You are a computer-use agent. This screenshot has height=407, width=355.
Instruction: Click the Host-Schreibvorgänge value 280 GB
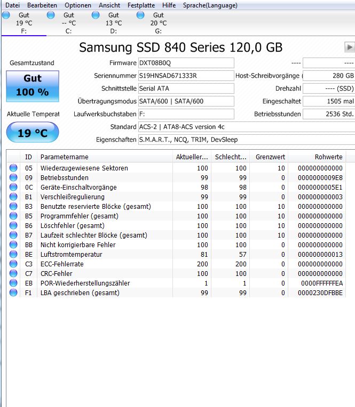click(x=329, y=76)
